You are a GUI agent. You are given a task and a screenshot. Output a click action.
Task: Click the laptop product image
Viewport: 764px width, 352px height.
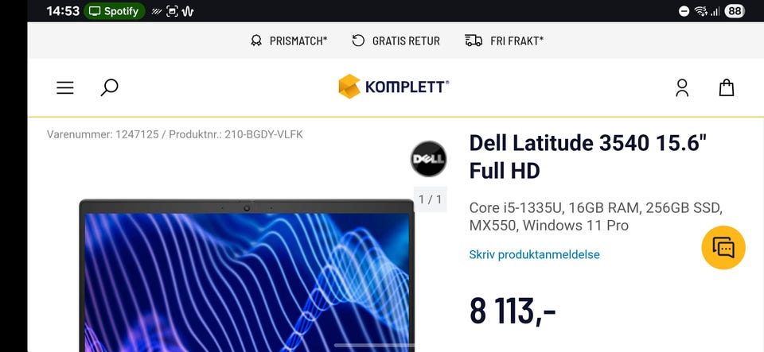pyautogui.click(x=247, y=275)
